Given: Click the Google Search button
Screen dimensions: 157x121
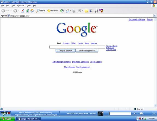Looking at the screenshot, I should 65,51.
